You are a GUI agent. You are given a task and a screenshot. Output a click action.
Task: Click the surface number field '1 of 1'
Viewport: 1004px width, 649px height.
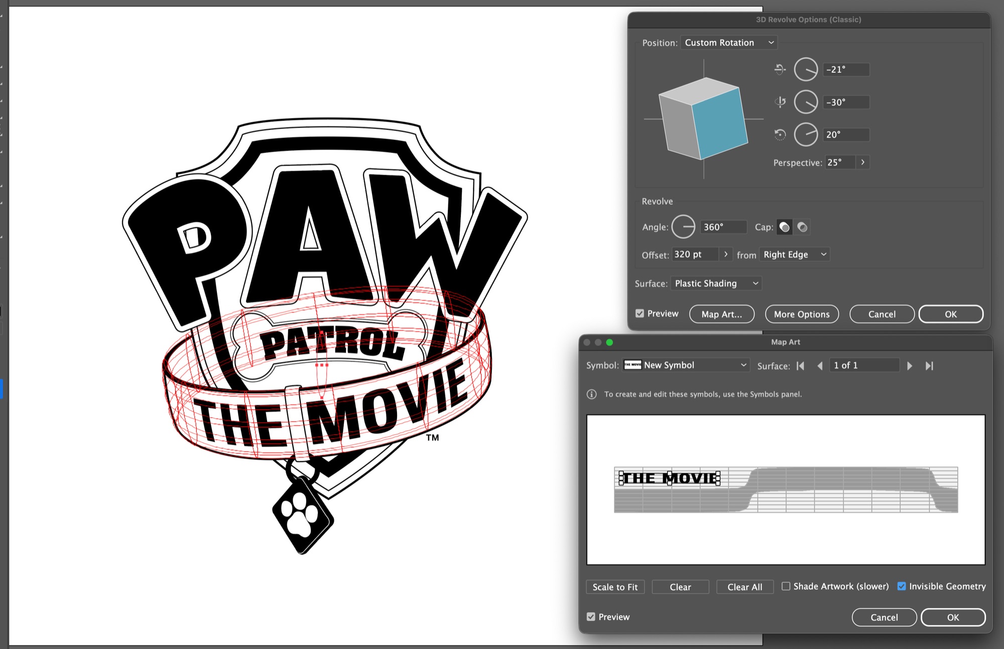pyautogui.click(x=864, y=365)
